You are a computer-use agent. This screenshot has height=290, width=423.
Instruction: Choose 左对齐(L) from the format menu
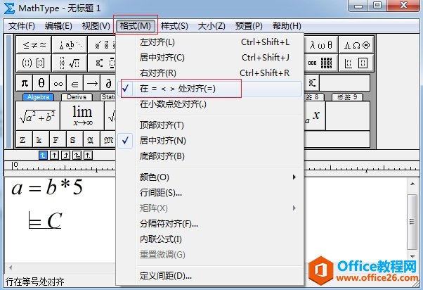coord(209,42)
